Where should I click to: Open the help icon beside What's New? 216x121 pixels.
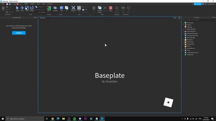[x=203, y=4]
